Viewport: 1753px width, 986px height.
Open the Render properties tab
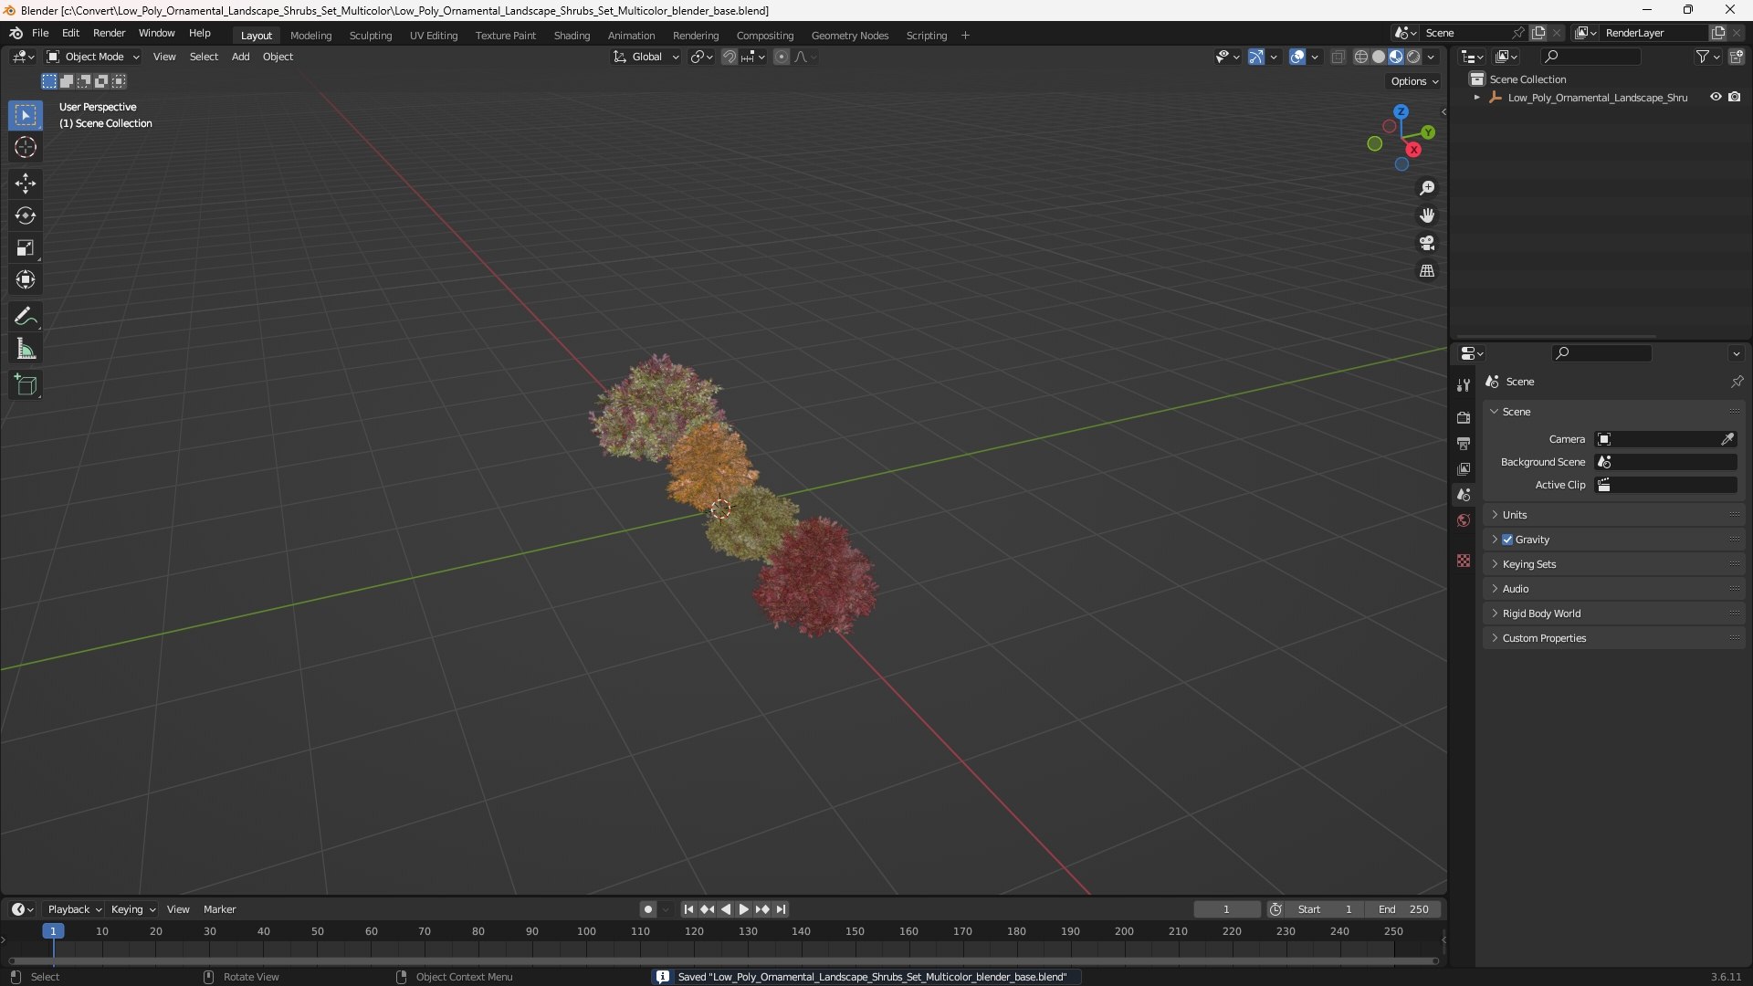[1464, 417]
